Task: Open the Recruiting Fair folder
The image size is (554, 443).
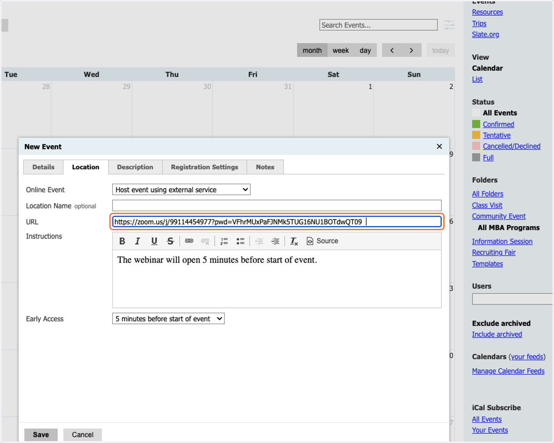Action: pyautogui.click(x=494, y=252)
